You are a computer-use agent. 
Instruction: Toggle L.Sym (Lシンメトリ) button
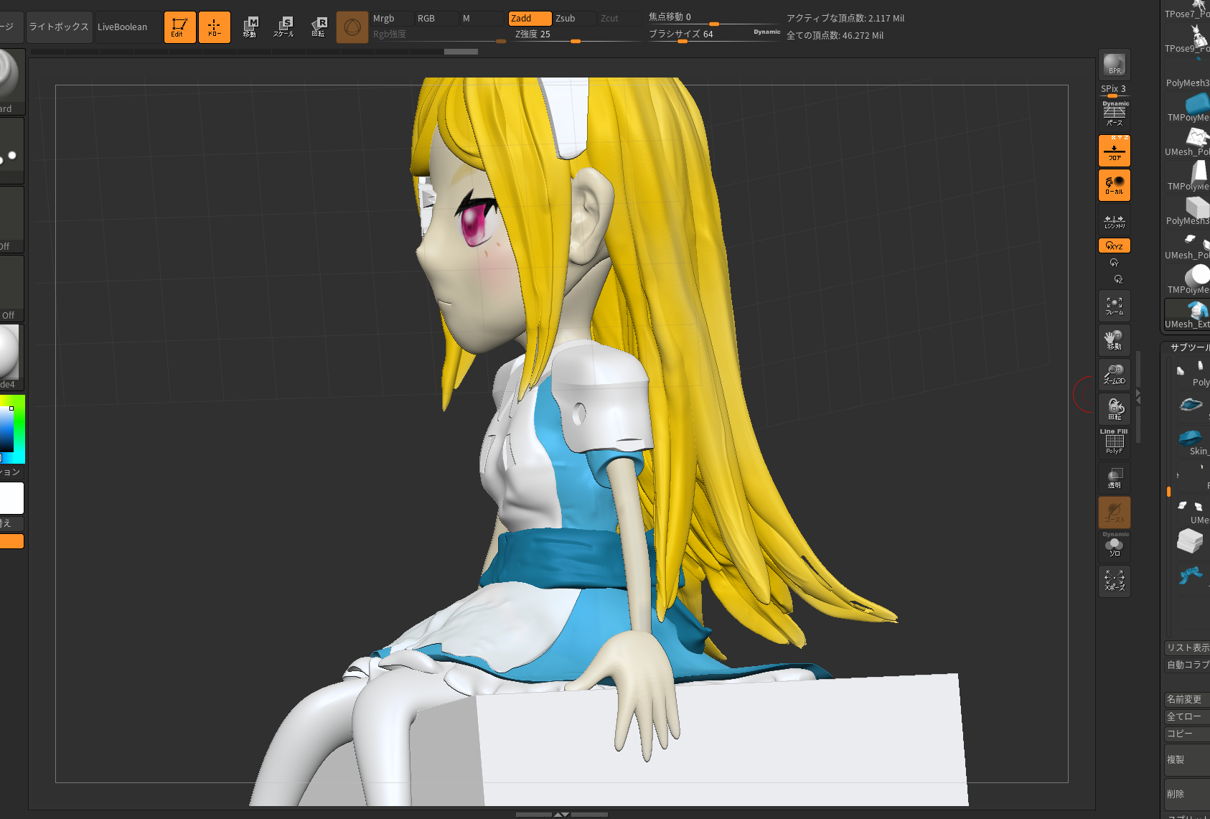pos(1115,222)
